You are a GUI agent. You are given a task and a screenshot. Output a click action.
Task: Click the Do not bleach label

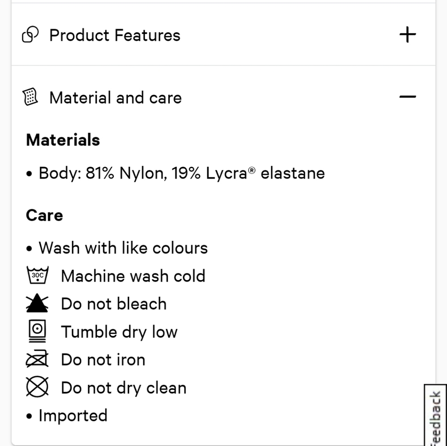[114, 303]
